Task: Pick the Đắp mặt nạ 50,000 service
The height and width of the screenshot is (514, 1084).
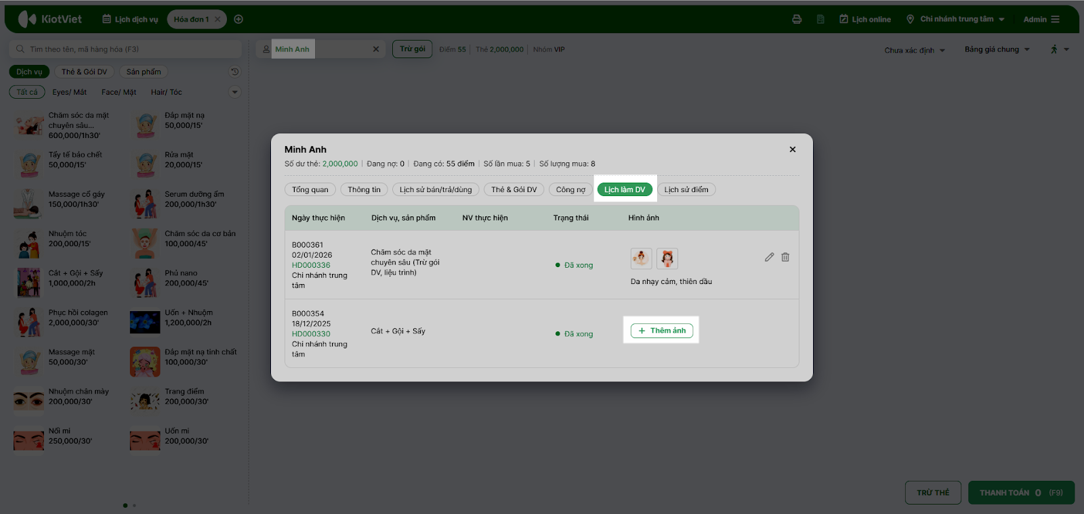Action: [182, 126]
